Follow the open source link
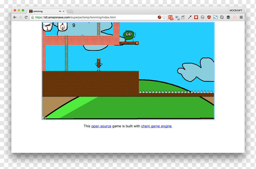The height and width of the screenshot is (169, 256). pyautogui.click(x=101, y=126)
